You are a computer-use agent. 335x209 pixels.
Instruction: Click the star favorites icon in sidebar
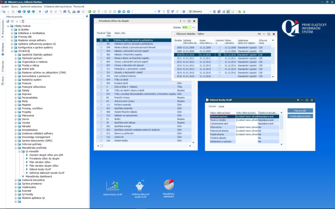click(17, 21)
